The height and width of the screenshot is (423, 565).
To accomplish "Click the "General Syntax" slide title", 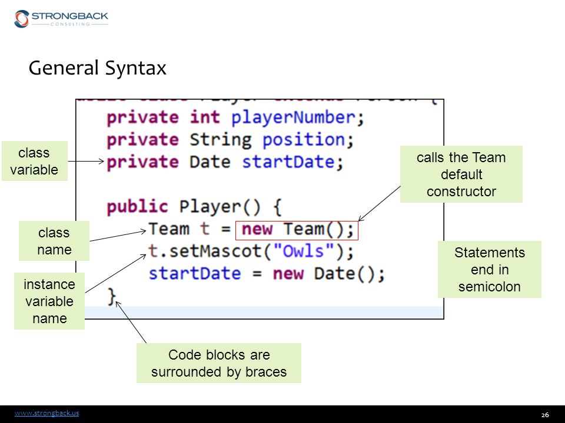I will (x=97, y=68).
